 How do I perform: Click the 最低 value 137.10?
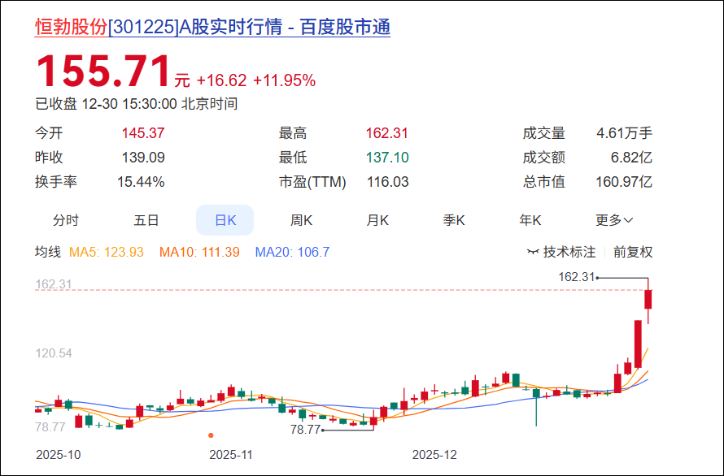click(x=387, y=158)
